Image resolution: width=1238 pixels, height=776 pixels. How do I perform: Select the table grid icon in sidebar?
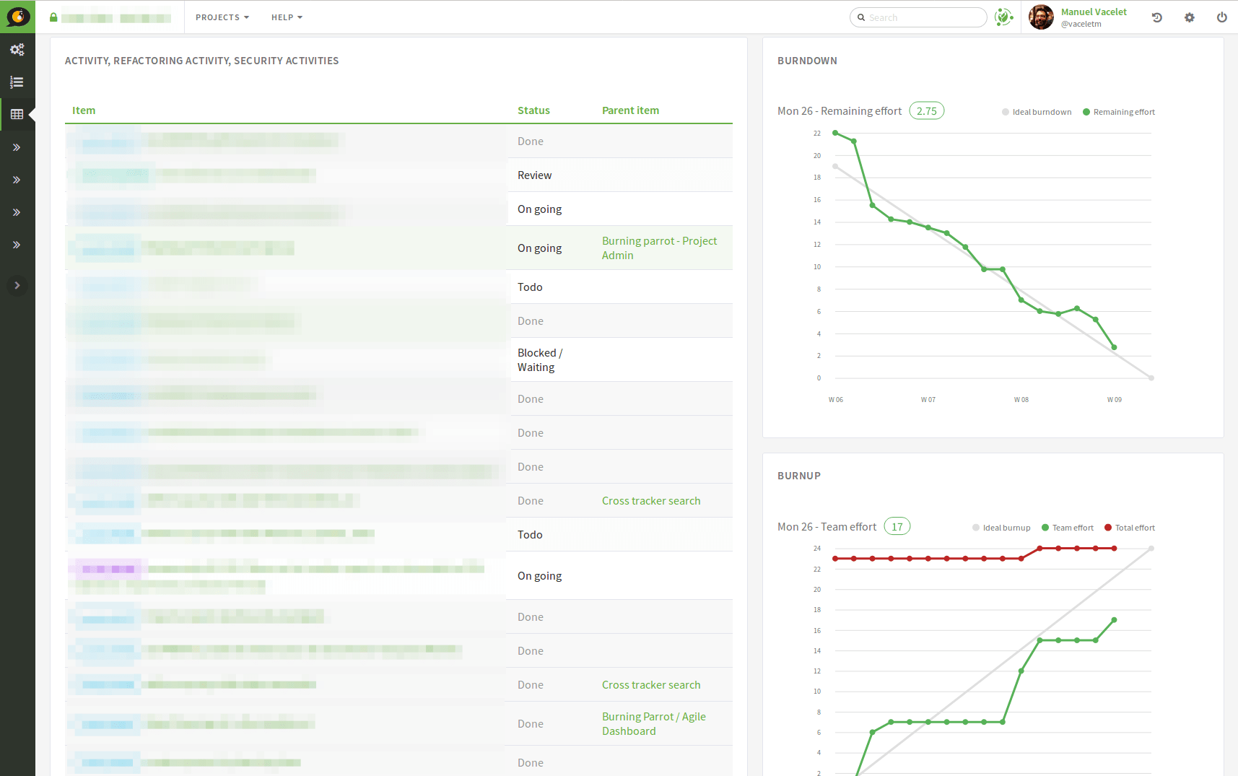point(17,115)
